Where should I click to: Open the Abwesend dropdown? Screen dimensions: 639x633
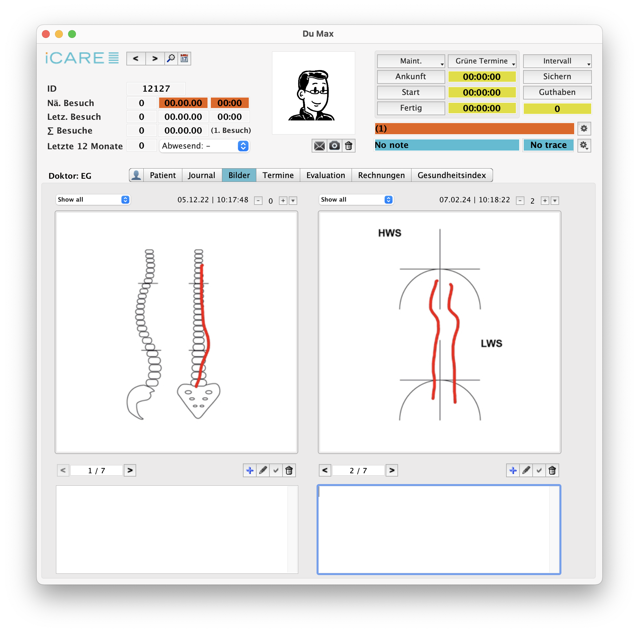[204, 146]
